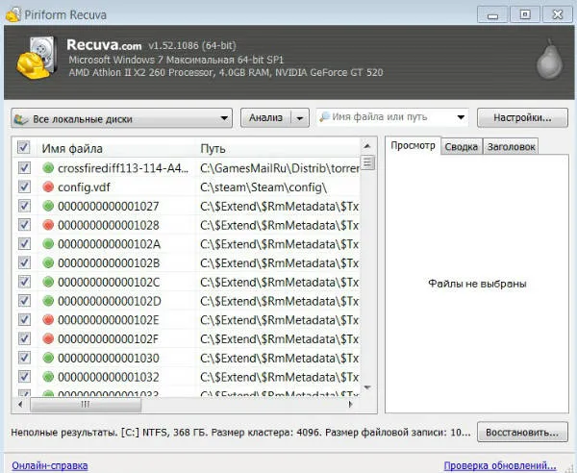Viewport: 577px width, 473px height.
Task: Open the Анализ button's dropdown arrow
Action: pyautogui.click(x=300, y=118)
